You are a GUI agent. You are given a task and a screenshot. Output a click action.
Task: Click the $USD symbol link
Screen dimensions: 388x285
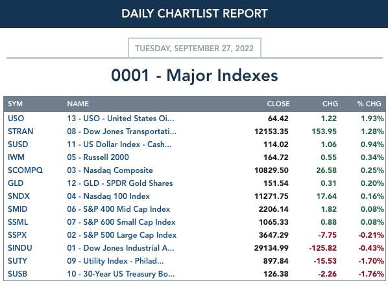point(18,144)
